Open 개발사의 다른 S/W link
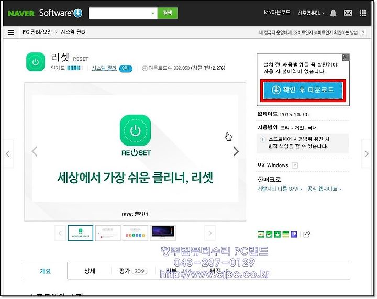 coord(280,189)
